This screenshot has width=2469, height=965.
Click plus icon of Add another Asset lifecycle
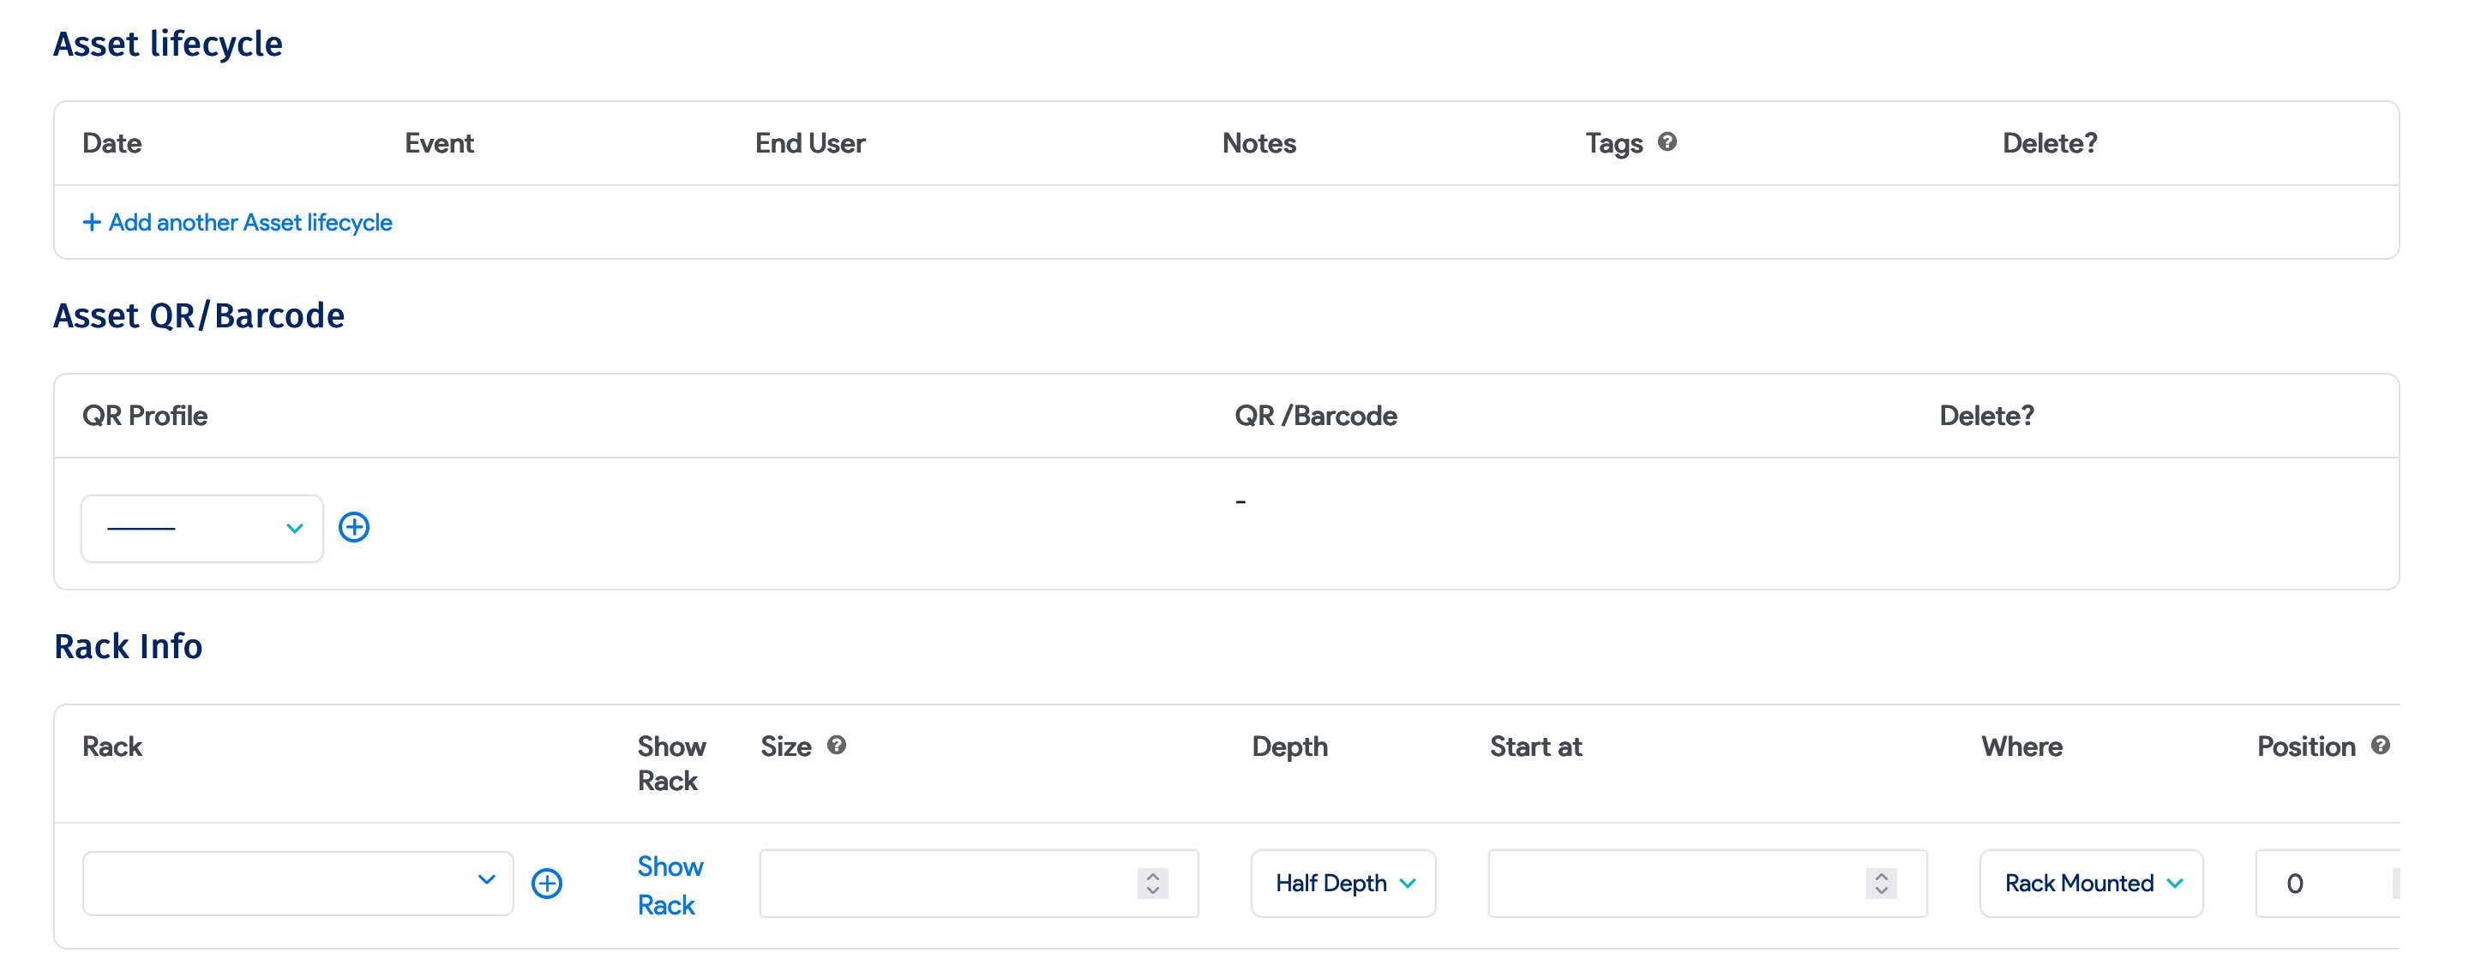pyautogui.click(x=92, y=222)
